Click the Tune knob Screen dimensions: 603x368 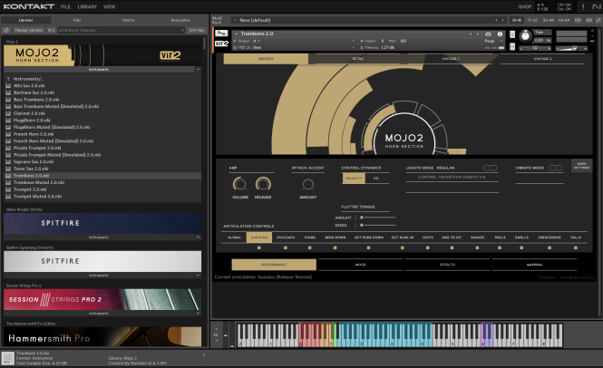tap(524, 37)
